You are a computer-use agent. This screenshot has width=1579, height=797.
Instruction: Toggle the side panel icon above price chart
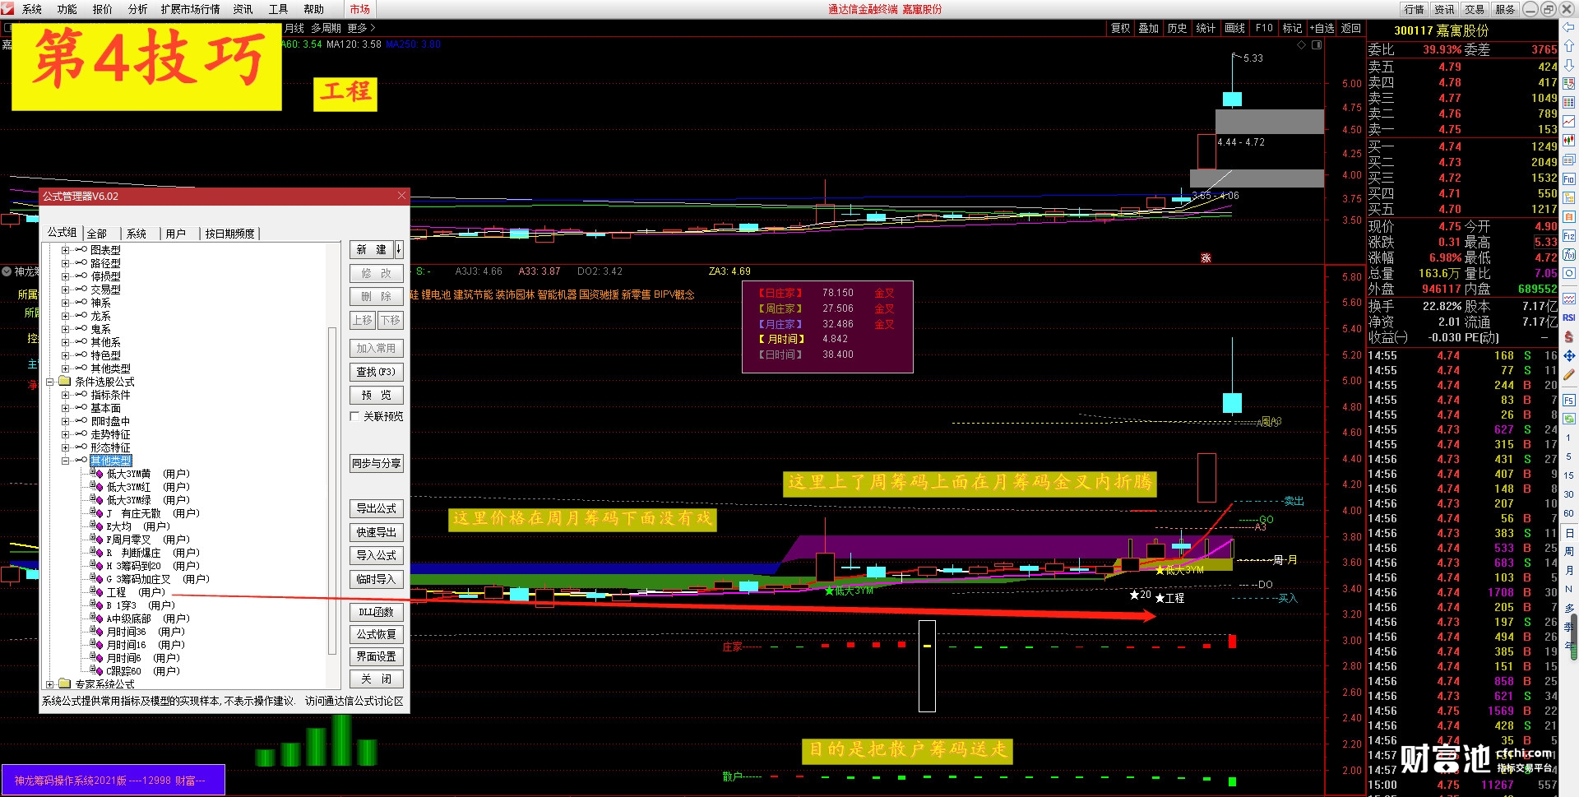pos(1317,44)
